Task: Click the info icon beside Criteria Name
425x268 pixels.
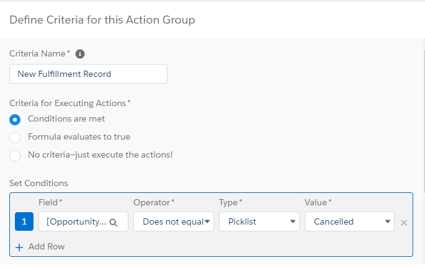Action: [79, 54]
